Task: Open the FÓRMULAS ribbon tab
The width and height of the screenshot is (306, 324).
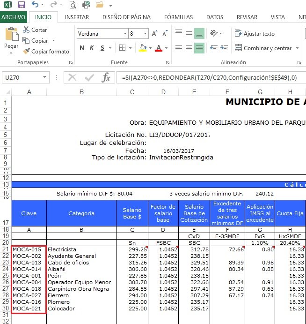Action: coord(178,17)
